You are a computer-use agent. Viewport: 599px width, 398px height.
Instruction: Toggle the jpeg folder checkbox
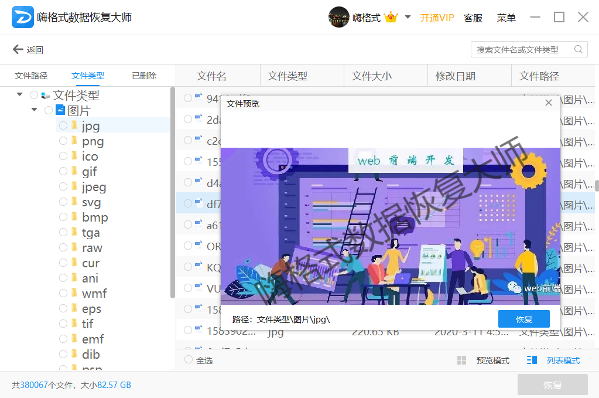63,186
